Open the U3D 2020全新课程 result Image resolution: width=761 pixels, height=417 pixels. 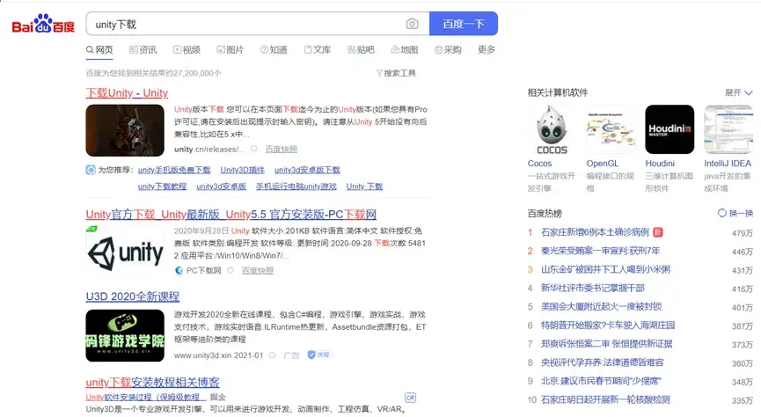coord(133,296)
